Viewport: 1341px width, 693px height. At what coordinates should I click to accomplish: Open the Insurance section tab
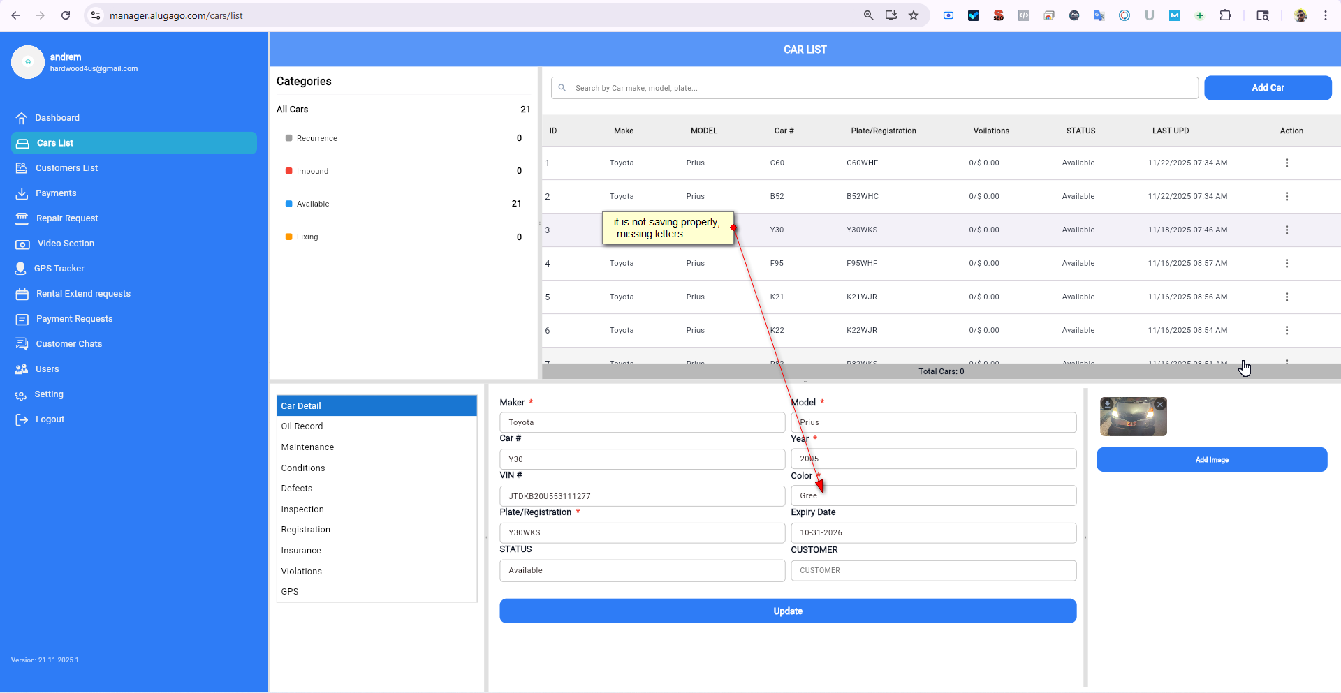coord(301,551)
